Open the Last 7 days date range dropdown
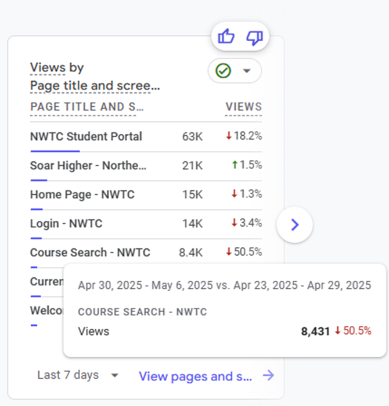Screen dimensions: 389x406 click(78, 375)
